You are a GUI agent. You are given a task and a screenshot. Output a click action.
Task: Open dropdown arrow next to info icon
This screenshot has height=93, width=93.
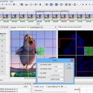point(38,5)
